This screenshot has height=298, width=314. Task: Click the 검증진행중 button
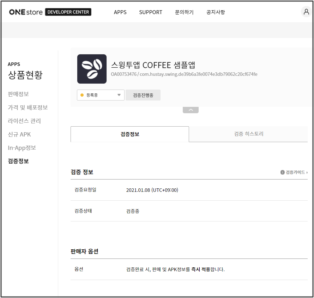point(143,95)
